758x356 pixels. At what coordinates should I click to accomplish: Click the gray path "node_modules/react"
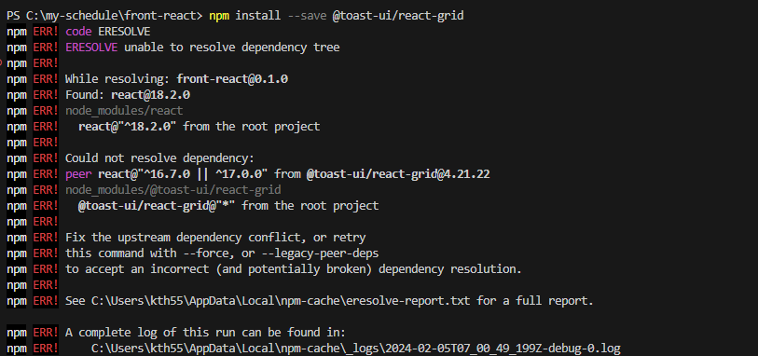pos(124,111)
